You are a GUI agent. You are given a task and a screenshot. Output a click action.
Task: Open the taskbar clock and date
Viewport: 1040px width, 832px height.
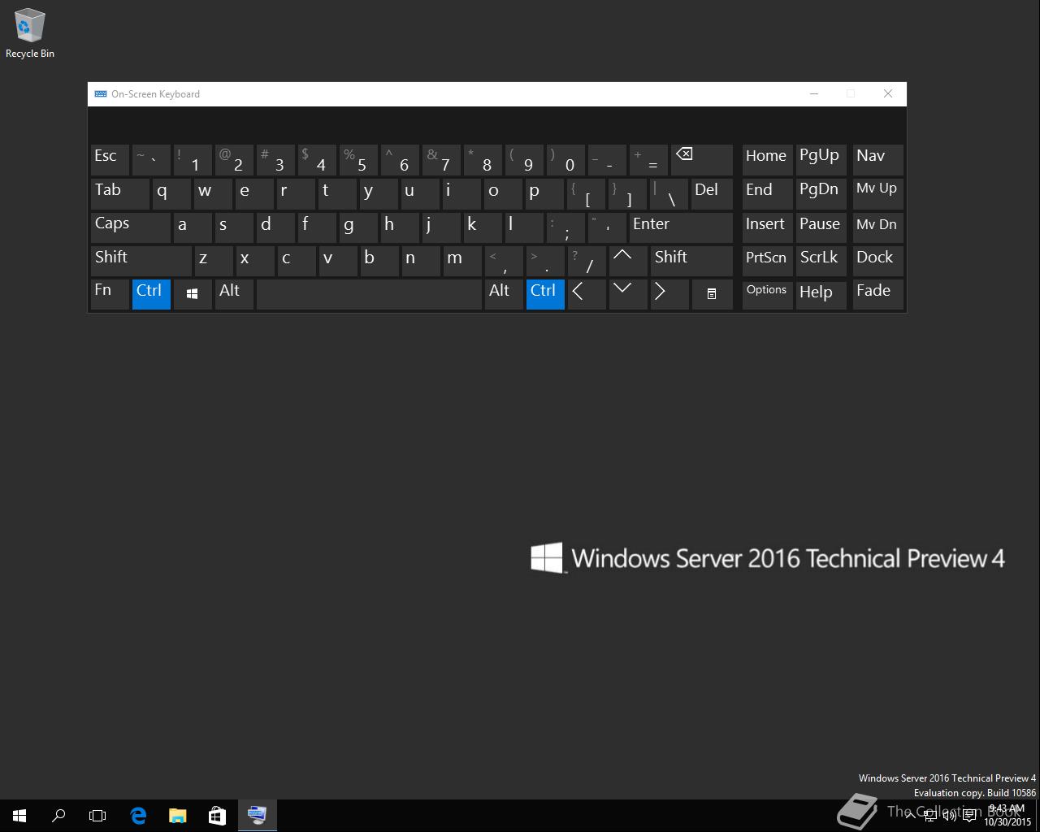[1007, 815]
